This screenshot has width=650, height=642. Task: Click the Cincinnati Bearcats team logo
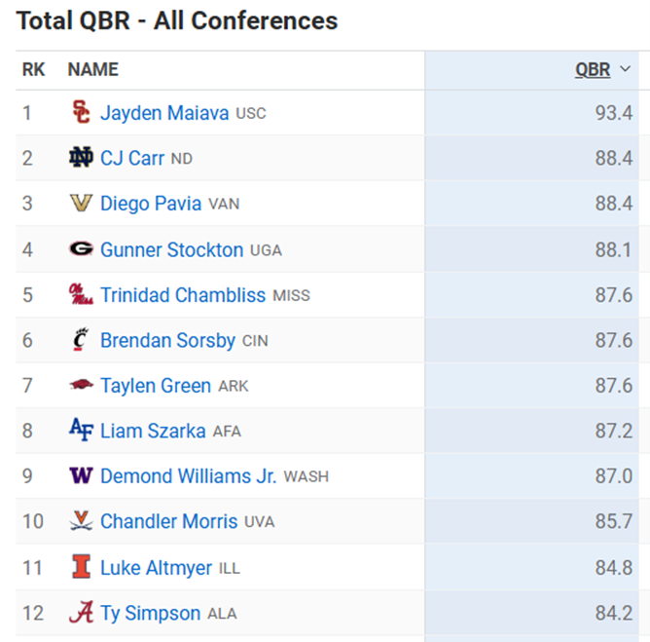point(82,340)
